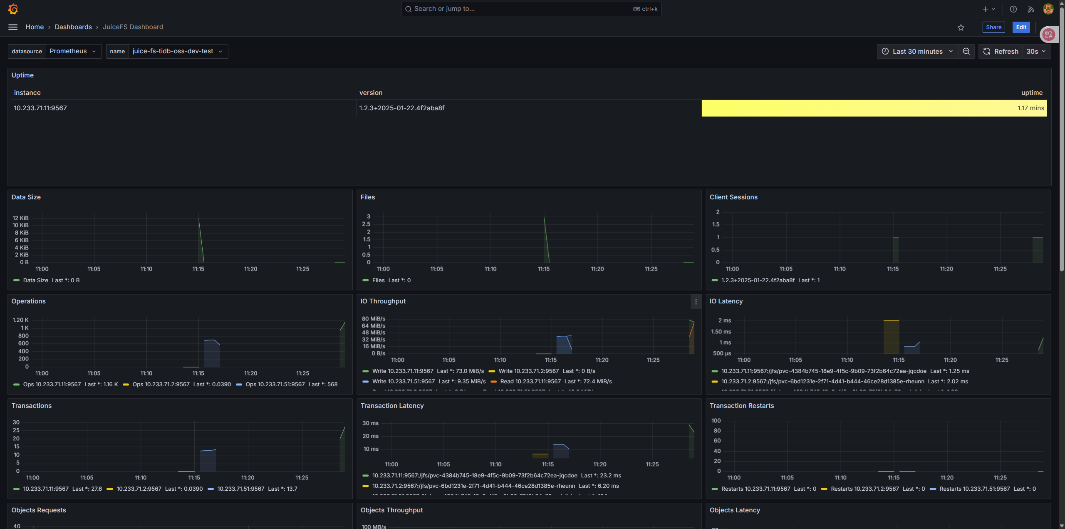Open the hamburger navigation menu
The image size is (1065, 529).
(13, 27)
